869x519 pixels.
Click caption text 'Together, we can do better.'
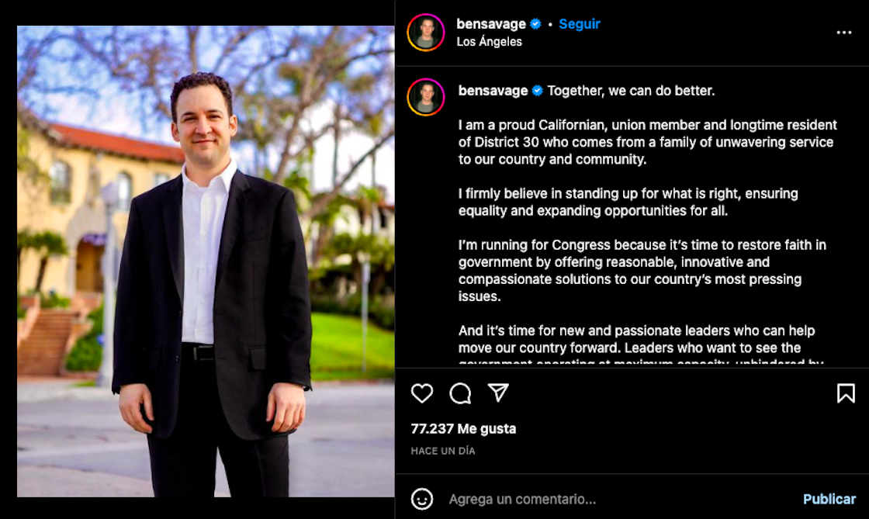coord(632,91)
